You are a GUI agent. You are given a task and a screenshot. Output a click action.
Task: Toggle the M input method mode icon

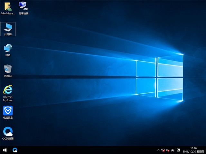[x=178, y=150]
